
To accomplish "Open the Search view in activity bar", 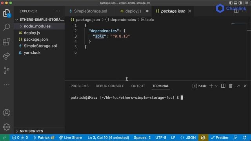I will pyautogui.click(x=7, y=27).
